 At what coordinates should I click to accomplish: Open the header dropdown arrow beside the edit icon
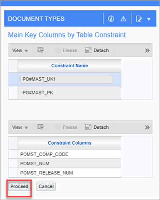(x=149, y=19)
